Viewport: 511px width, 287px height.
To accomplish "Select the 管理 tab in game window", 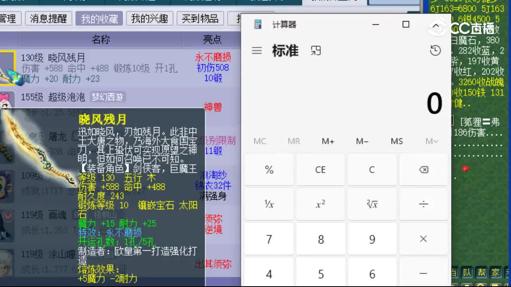I will (10, 18).
